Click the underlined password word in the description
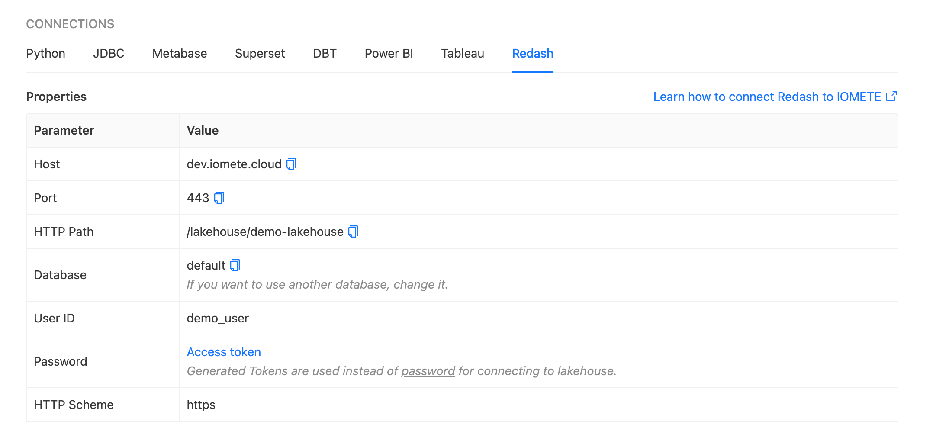 point(428,371)
